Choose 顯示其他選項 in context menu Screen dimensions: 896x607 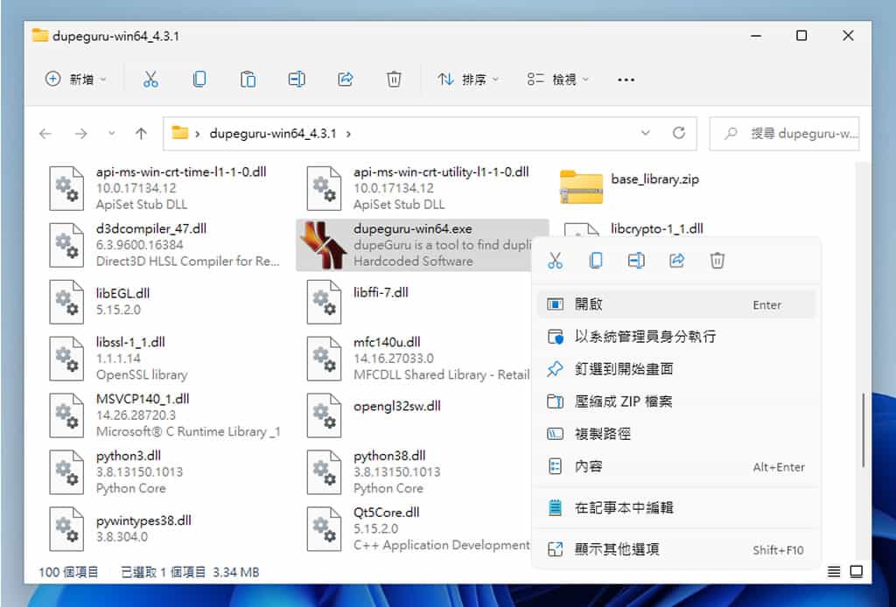pyautogui.click(x=676, y=549)
